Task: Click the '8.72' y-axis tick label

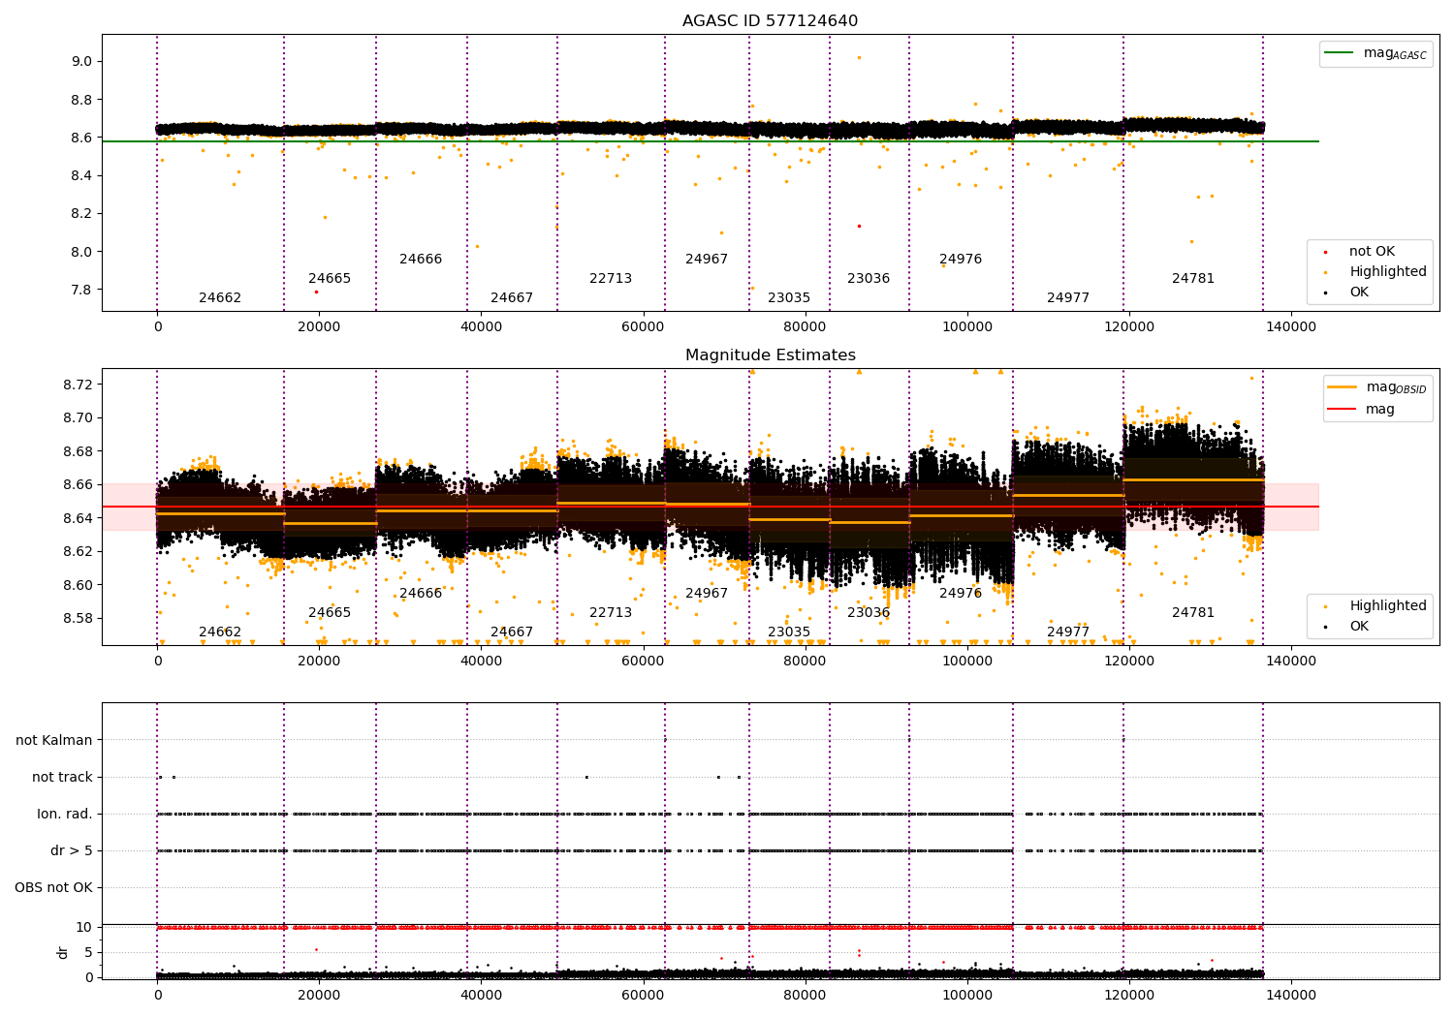Action: (x=78, y=385)
